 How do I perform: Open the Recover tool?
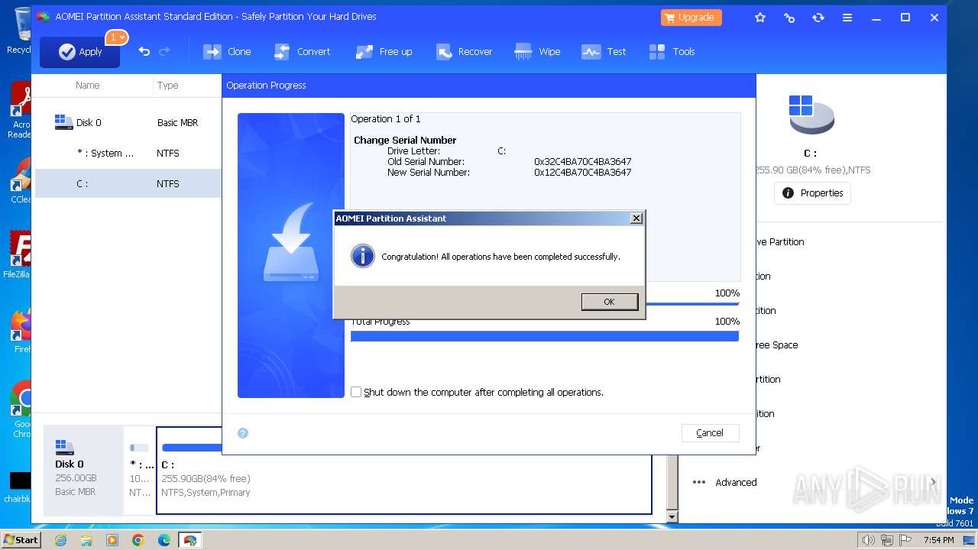464,51
